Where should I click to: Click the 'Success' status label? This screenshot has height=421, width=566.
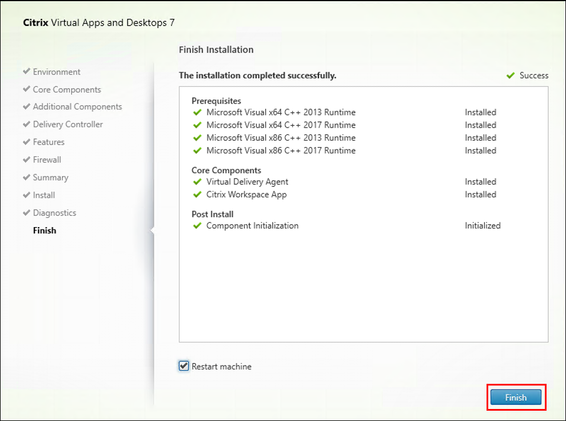click(x=534, y=76)
